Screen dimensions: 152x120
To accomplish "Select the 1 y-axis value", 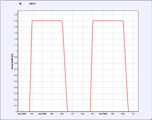I will [x=16, y=51].
